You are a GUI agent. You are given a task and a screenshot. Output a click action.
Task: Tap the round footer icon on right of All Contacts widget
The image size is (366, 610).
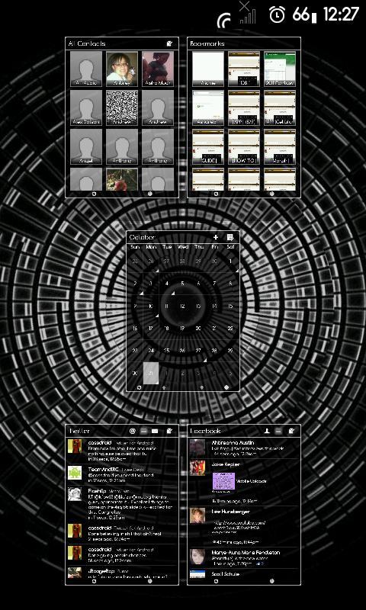pyautogui.click(x=150, y=194)
